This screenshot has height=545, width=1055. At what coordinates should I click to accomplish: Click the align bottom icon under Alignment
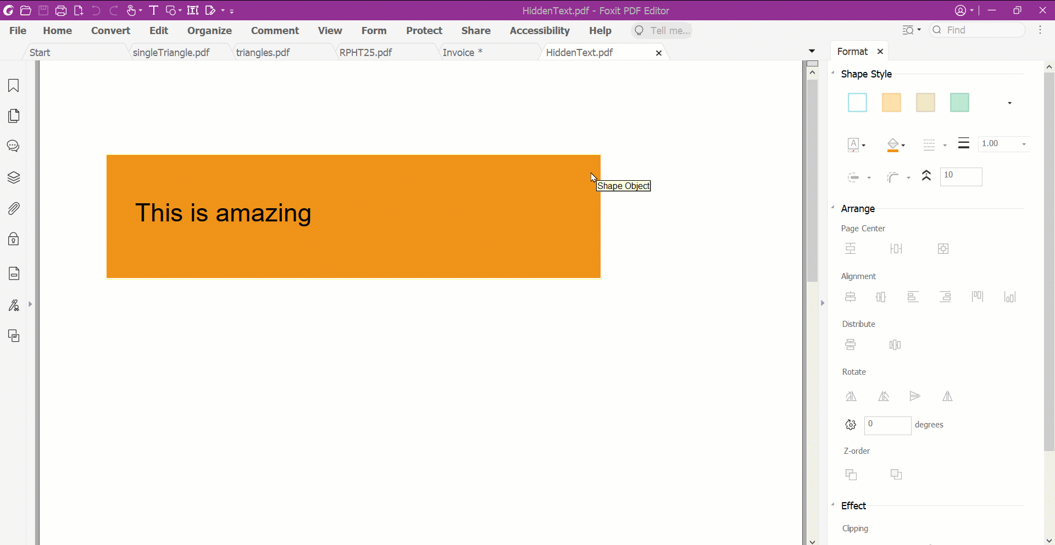tap(1010, 297)
